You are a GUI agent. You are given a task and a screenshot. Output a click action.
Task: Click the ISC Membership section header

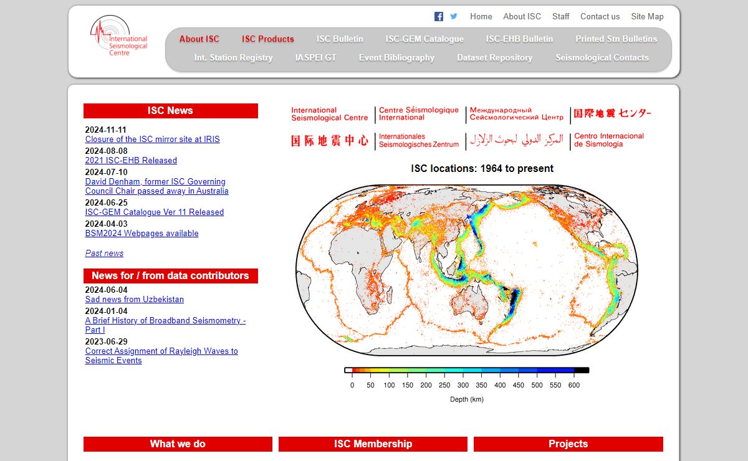373,444
